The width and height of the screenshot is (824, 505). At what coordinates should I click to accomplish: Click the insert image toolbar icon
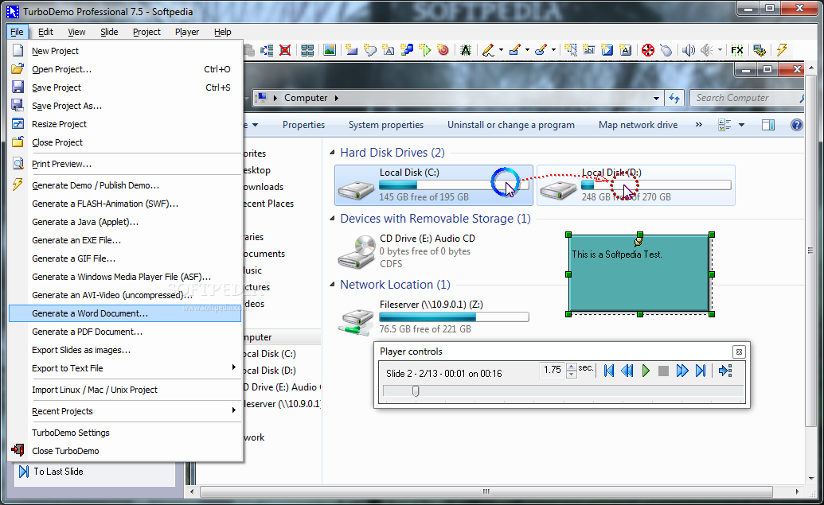tap(330, 50)
